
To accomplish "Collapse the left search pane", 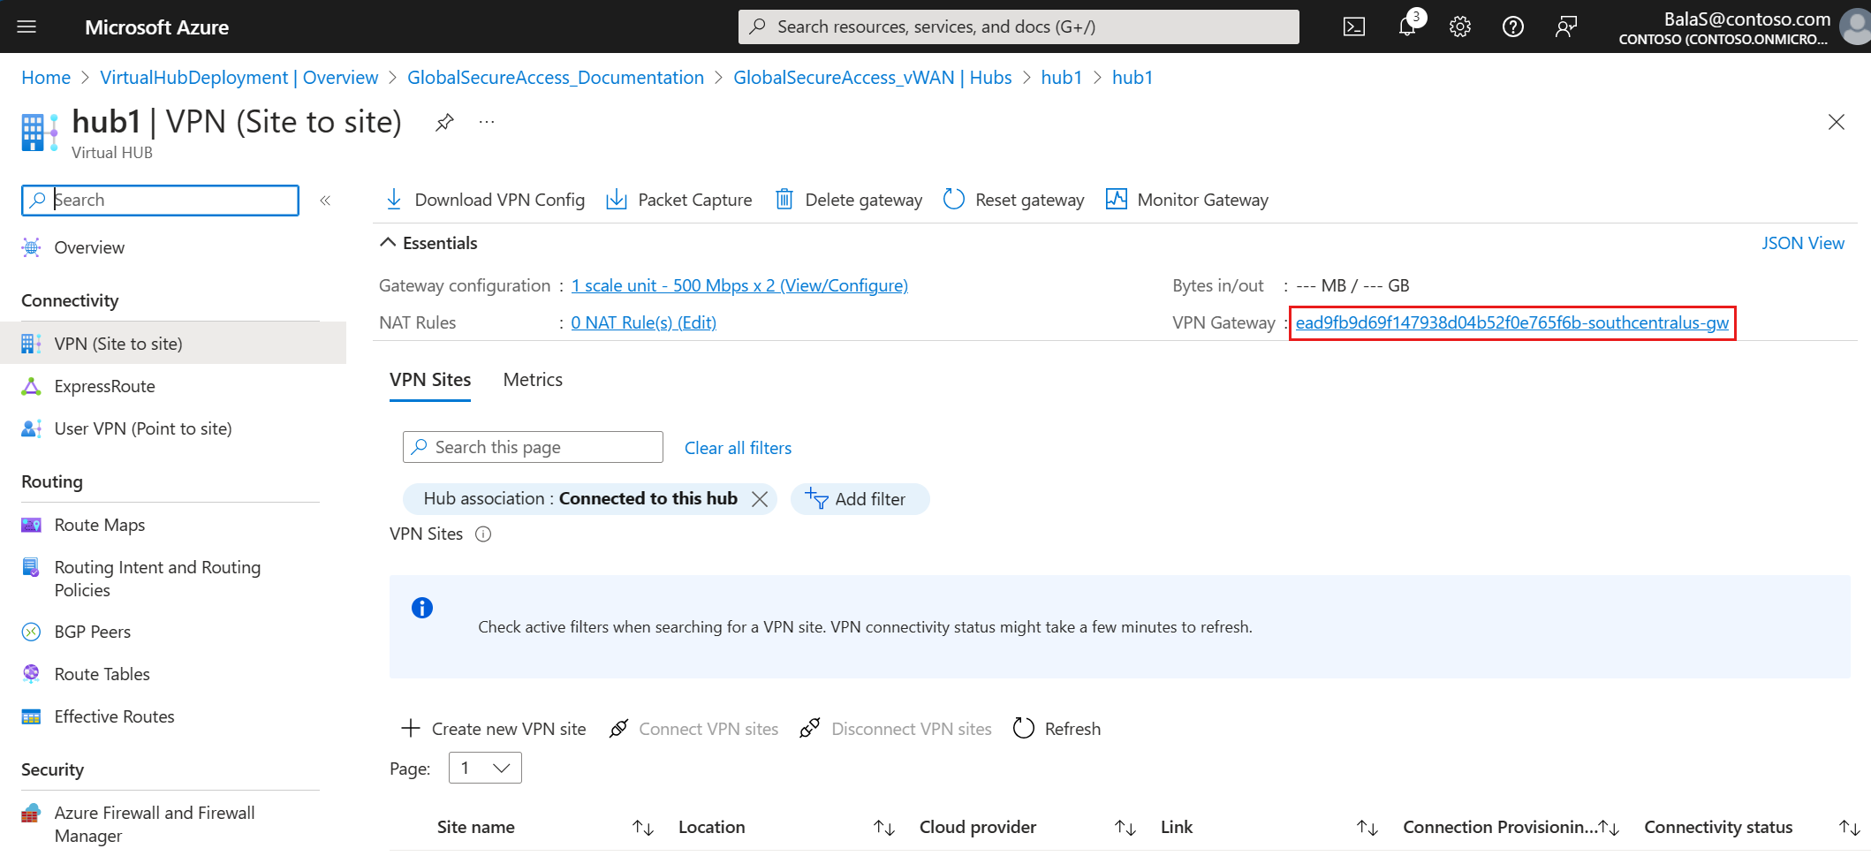I will [324, 200].
